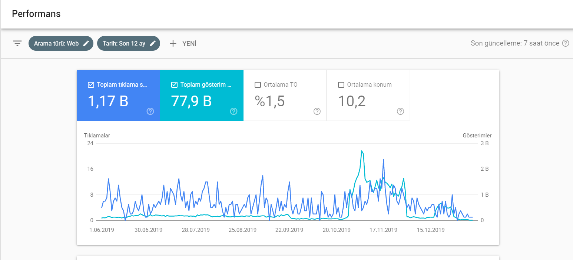Add a new filter with YENİ
The height and width of the screenshot is (260, 573).
pyautogui.click(x=183, y=43)
